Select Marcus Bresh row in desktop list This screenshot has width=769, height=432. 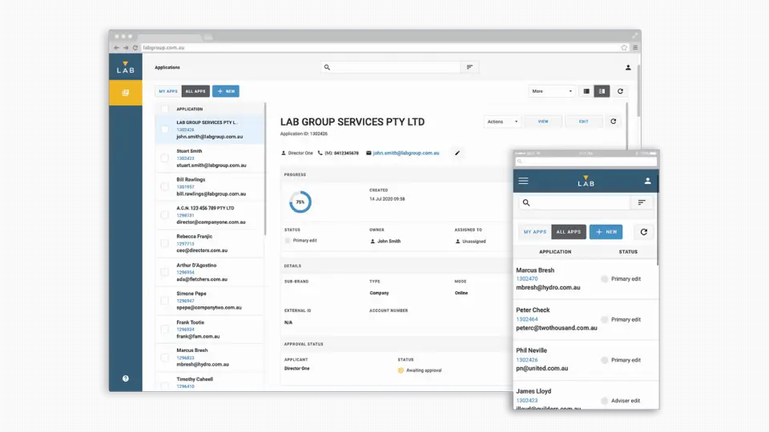click(210, 358)
